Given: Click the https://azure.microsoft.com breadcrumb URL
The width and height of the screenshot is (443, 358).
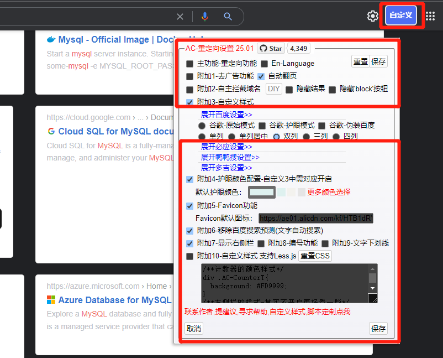Looking at the screenshot, I should pos(93,286).
